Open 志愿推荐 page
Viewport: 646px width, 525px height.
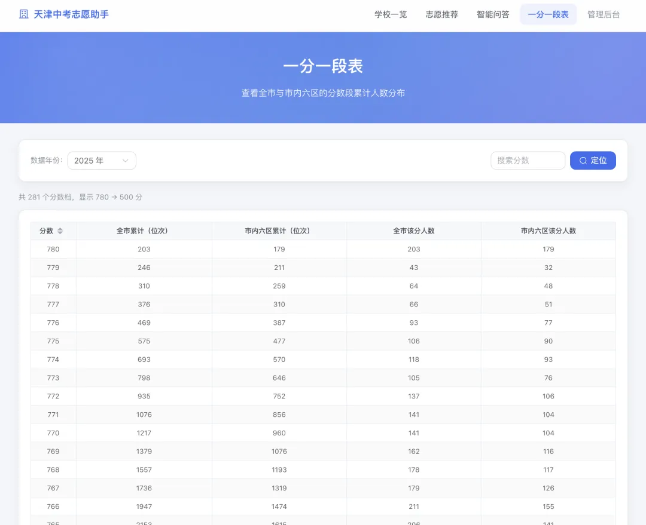coord(441,14)
